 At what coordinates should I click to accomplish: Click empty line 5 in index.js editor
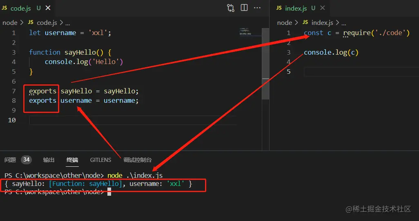(361, 71)
